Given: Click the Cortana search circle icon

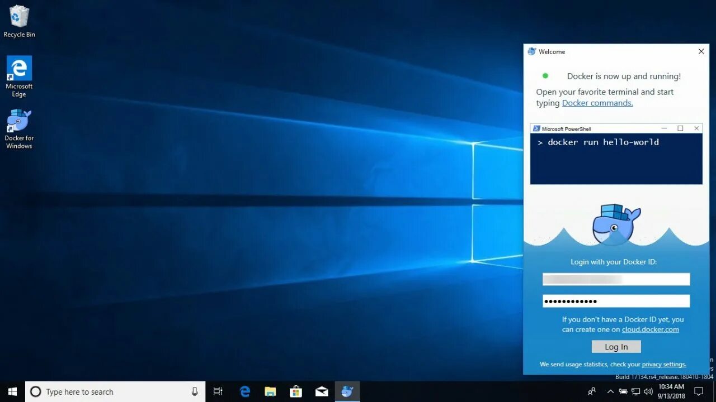Looking at the screenshot, I should pyautogui.click(x=35, y=391).
